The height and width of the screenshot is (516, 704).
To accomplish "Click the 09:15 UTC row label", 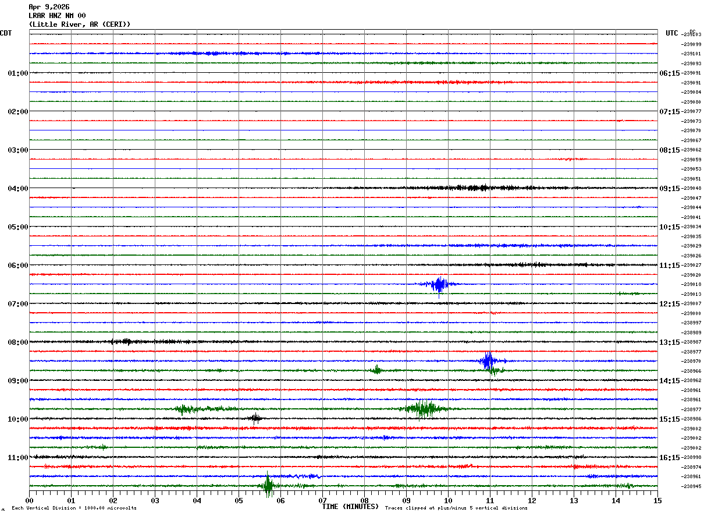I will pyautogui.click(x=669, y=189).
